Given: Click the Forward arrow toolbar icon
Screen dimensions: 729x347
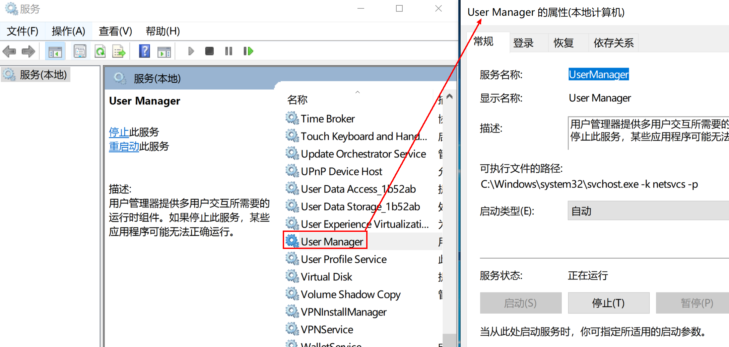Looking at the screenshot, I should [28, 52].
